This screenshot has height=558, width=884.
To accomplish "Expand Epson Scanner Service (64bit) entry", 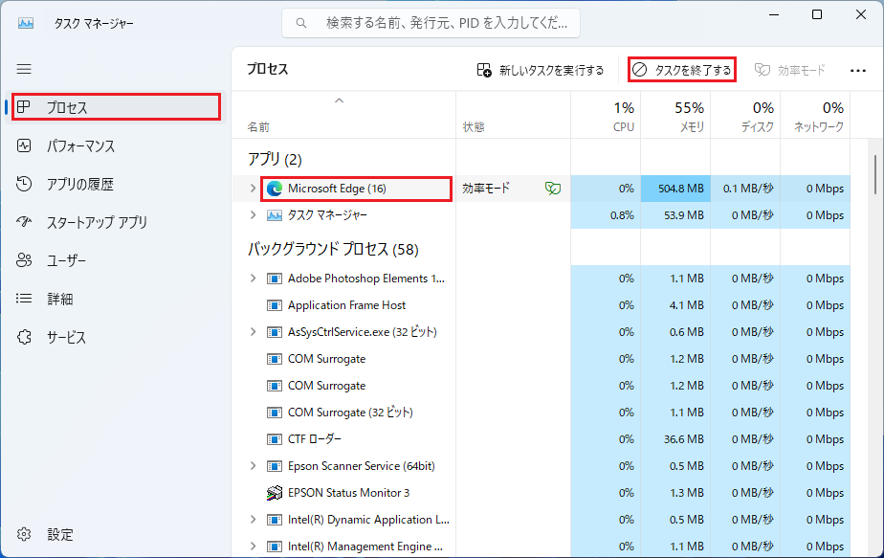I will point(253,466).
